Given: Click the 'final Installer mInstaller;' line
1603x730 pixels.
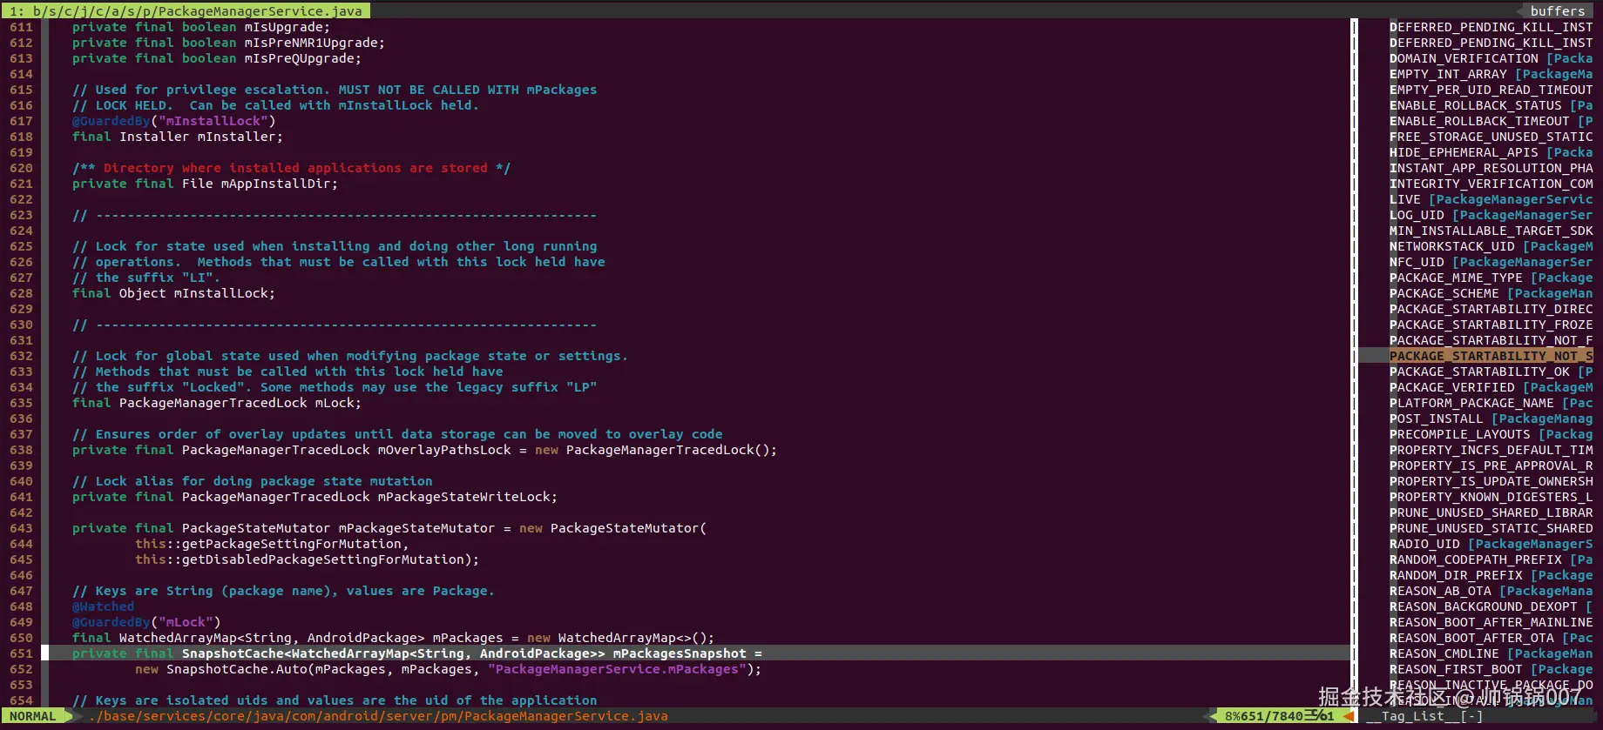Looking at the screenshot, I should (x=178, y=137).
